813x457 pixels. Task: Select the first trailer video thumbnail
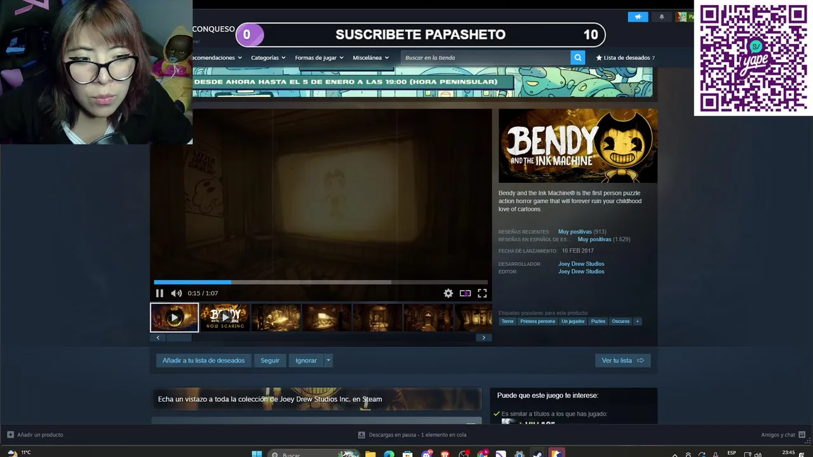175,317
